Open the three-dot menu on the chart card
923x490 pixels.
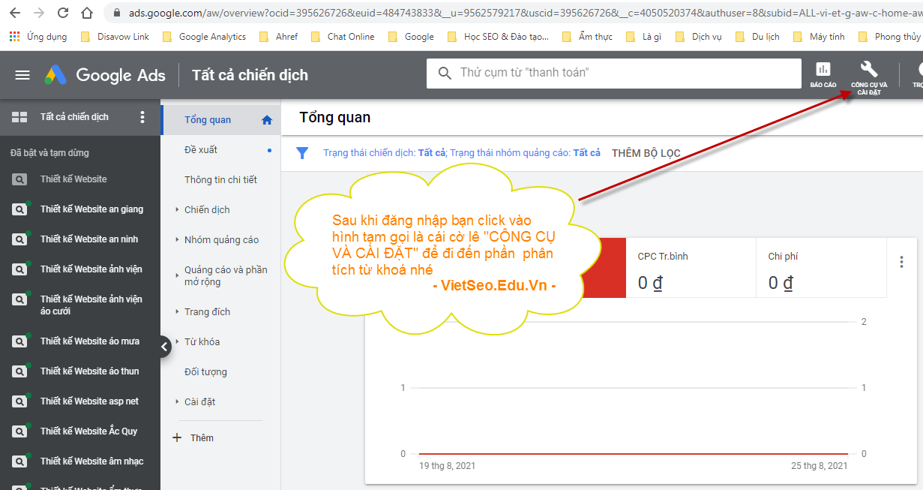(x=901, y=262)
